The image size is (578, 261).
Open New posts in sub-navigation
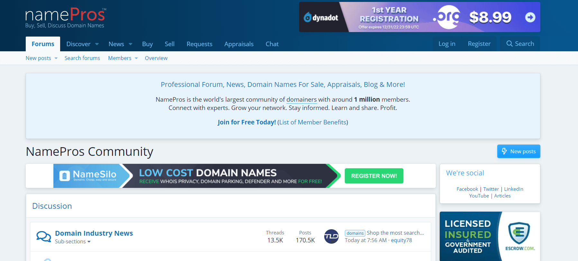tap(38, 58)
